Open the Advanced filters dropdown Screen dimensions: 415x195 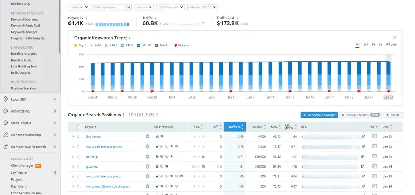pyautogui.click(x=203, y=7)
